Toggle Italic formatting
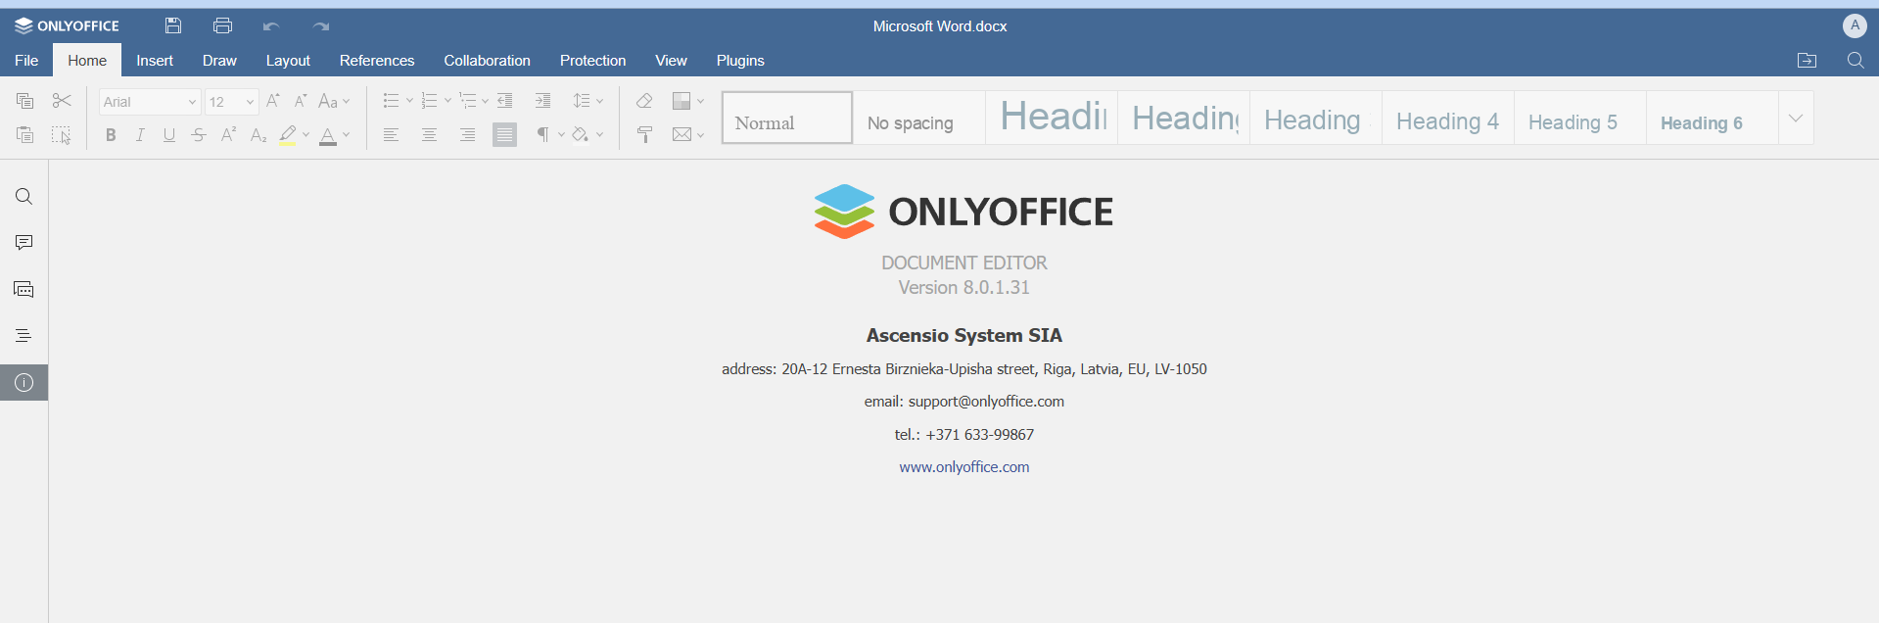This screenshot has width=1879, height=623. (x=140, y=135)
